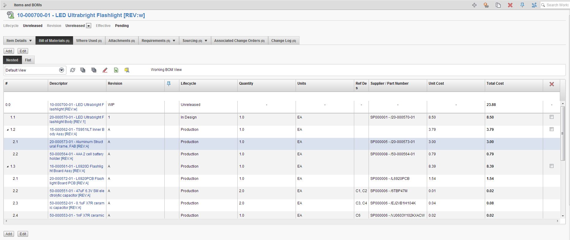Select the Flat BOM view tab

(x=28, y=60)
